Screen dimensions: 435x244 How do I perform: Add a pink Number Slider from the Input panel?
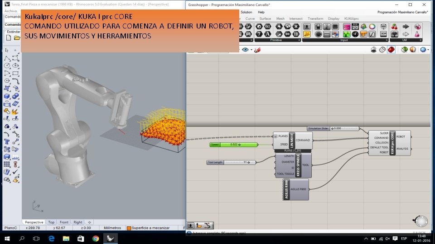point(347,27)
